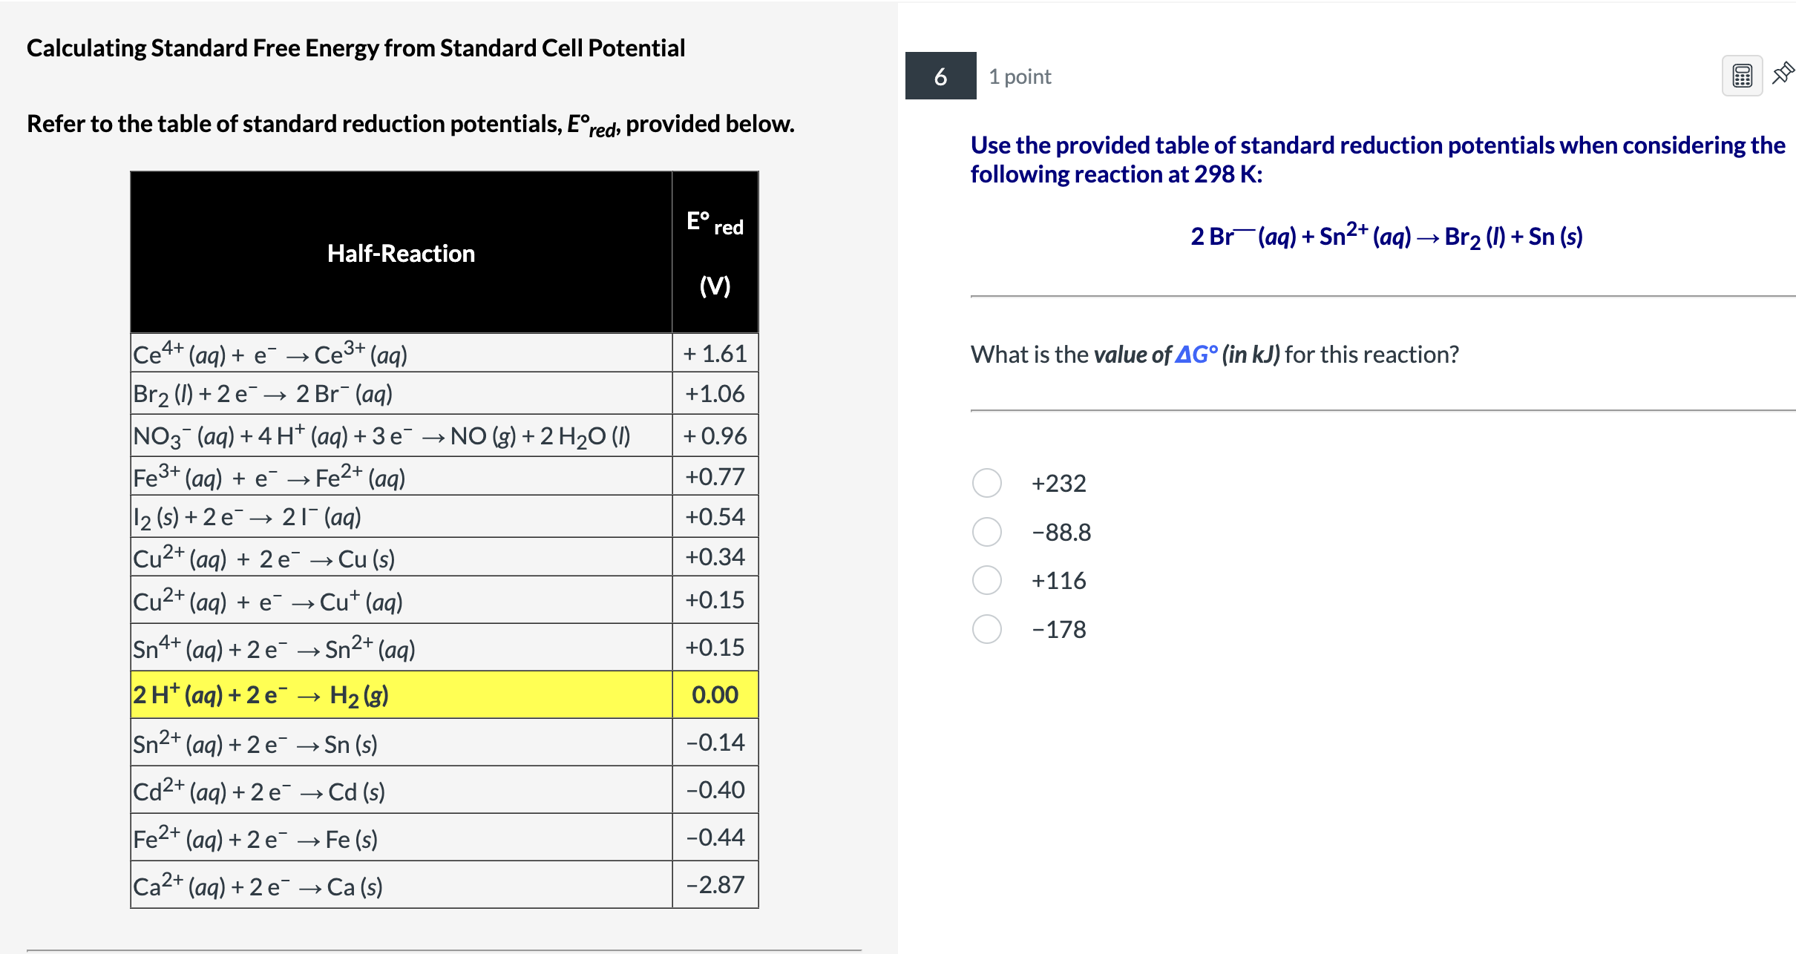Image resolution: width=1796 pixels, height=954 pixels.
Task: Pick the −178 radio button
Action: [x=986, y=629]
